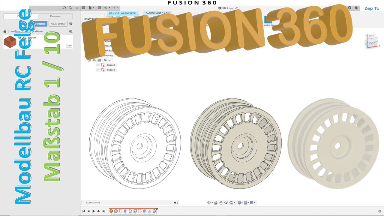Step timeline back one feature
Screen dimensions: 384x216
[89, 211]
